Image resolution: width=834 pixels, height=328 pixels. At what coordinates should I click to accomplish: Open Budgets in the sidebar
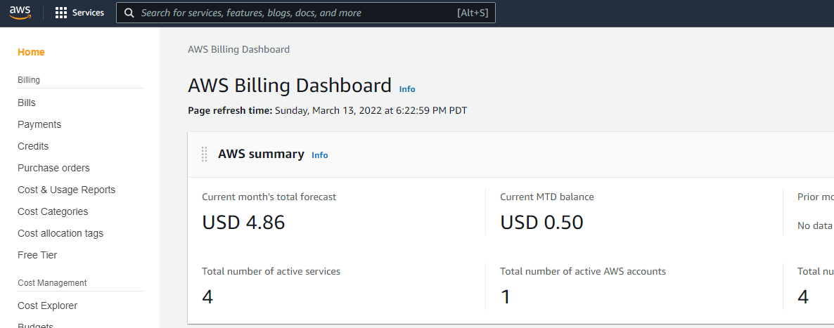[x=35, y=325]
